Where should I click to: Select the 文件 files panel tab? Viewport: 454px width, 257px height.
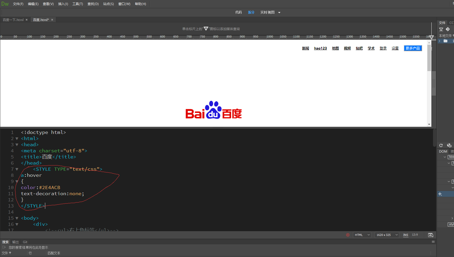tap(442, 23)
